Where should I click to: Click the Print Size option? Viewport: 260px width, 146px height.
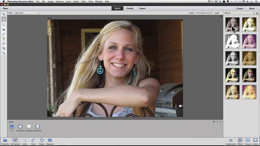click(x=38, y=128)
